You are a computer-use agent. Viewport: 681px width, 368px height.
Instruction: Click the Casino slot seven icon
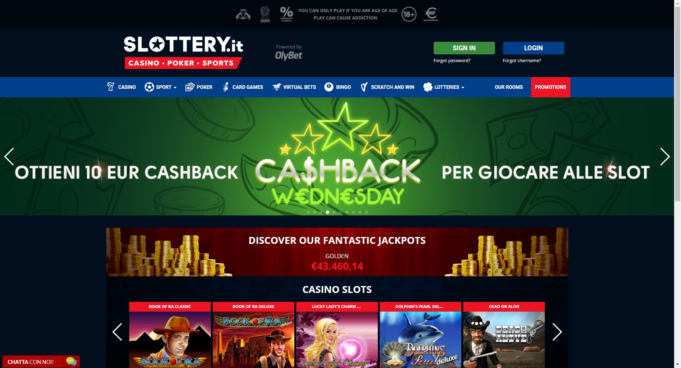111,87
